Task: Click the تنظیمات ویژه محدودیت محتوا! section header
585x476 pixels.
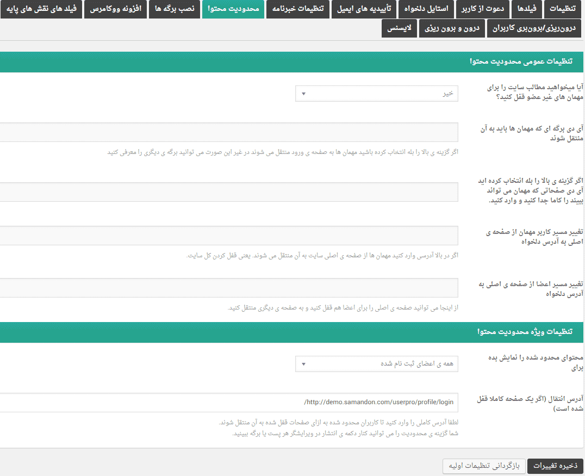Action: (x=292, y=332)
